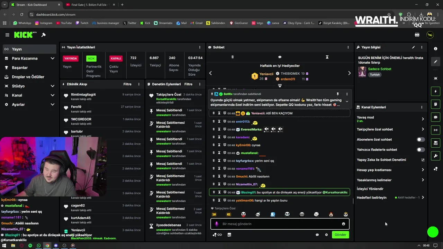Open the Yayın bilgisi three-dot menu
443x249 pixels.
(x=422, y=47)
